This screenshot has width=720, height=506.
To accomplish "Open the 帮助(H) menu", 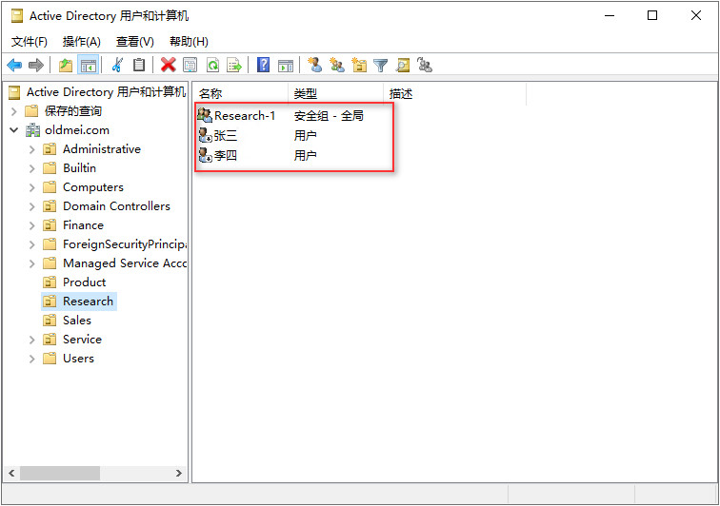I will [189, 42].
